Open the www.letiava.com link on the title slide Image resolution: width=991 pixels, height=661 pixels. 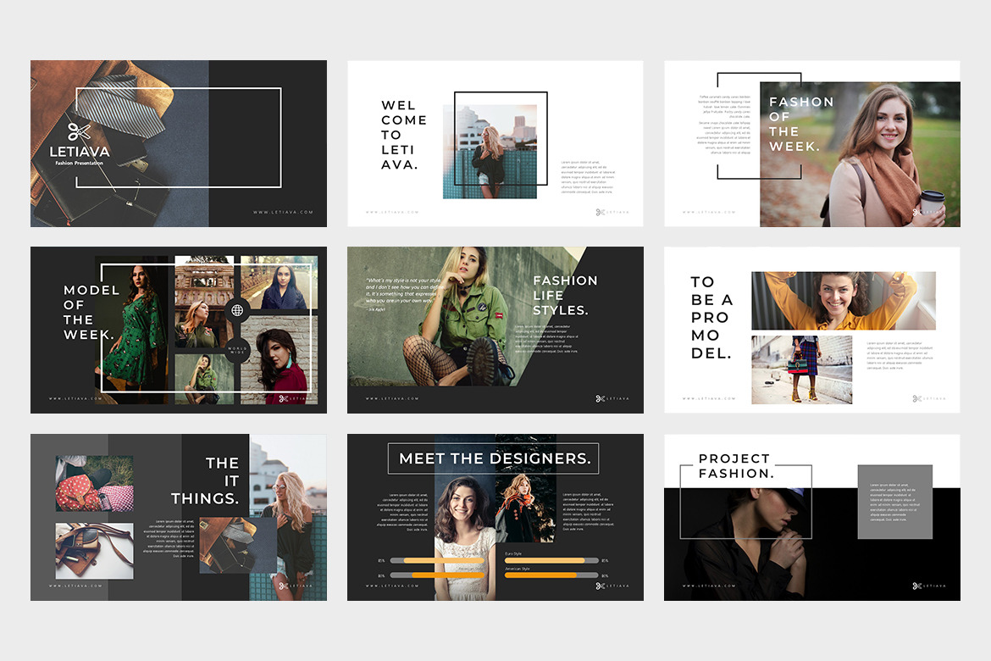point(283,212)
